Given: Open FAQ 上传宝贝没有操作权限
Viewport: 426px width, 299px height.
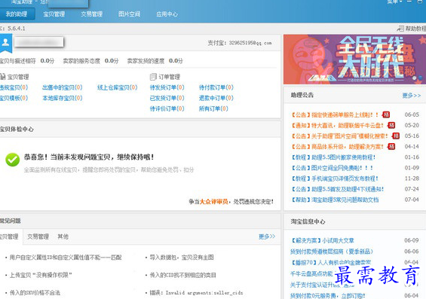Looking at the screenshot, I should coord(41,275).
